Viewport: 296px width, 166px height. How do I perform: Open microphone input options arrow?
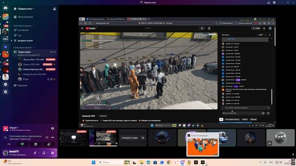(x=39, y=153)
